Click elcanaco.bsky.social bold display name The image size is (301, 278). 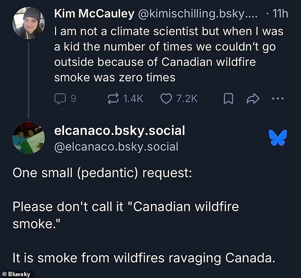(120, 131)
